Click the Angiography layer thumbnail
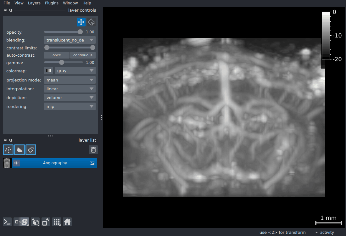 pos(7,163)
